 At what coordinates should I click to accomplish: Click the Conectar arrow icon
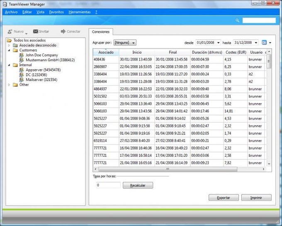[63, 32]
